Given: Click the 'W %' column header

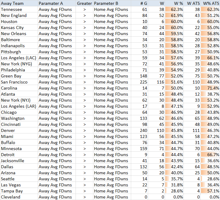Looking at the screenshot, I should (x=174, y=3).
